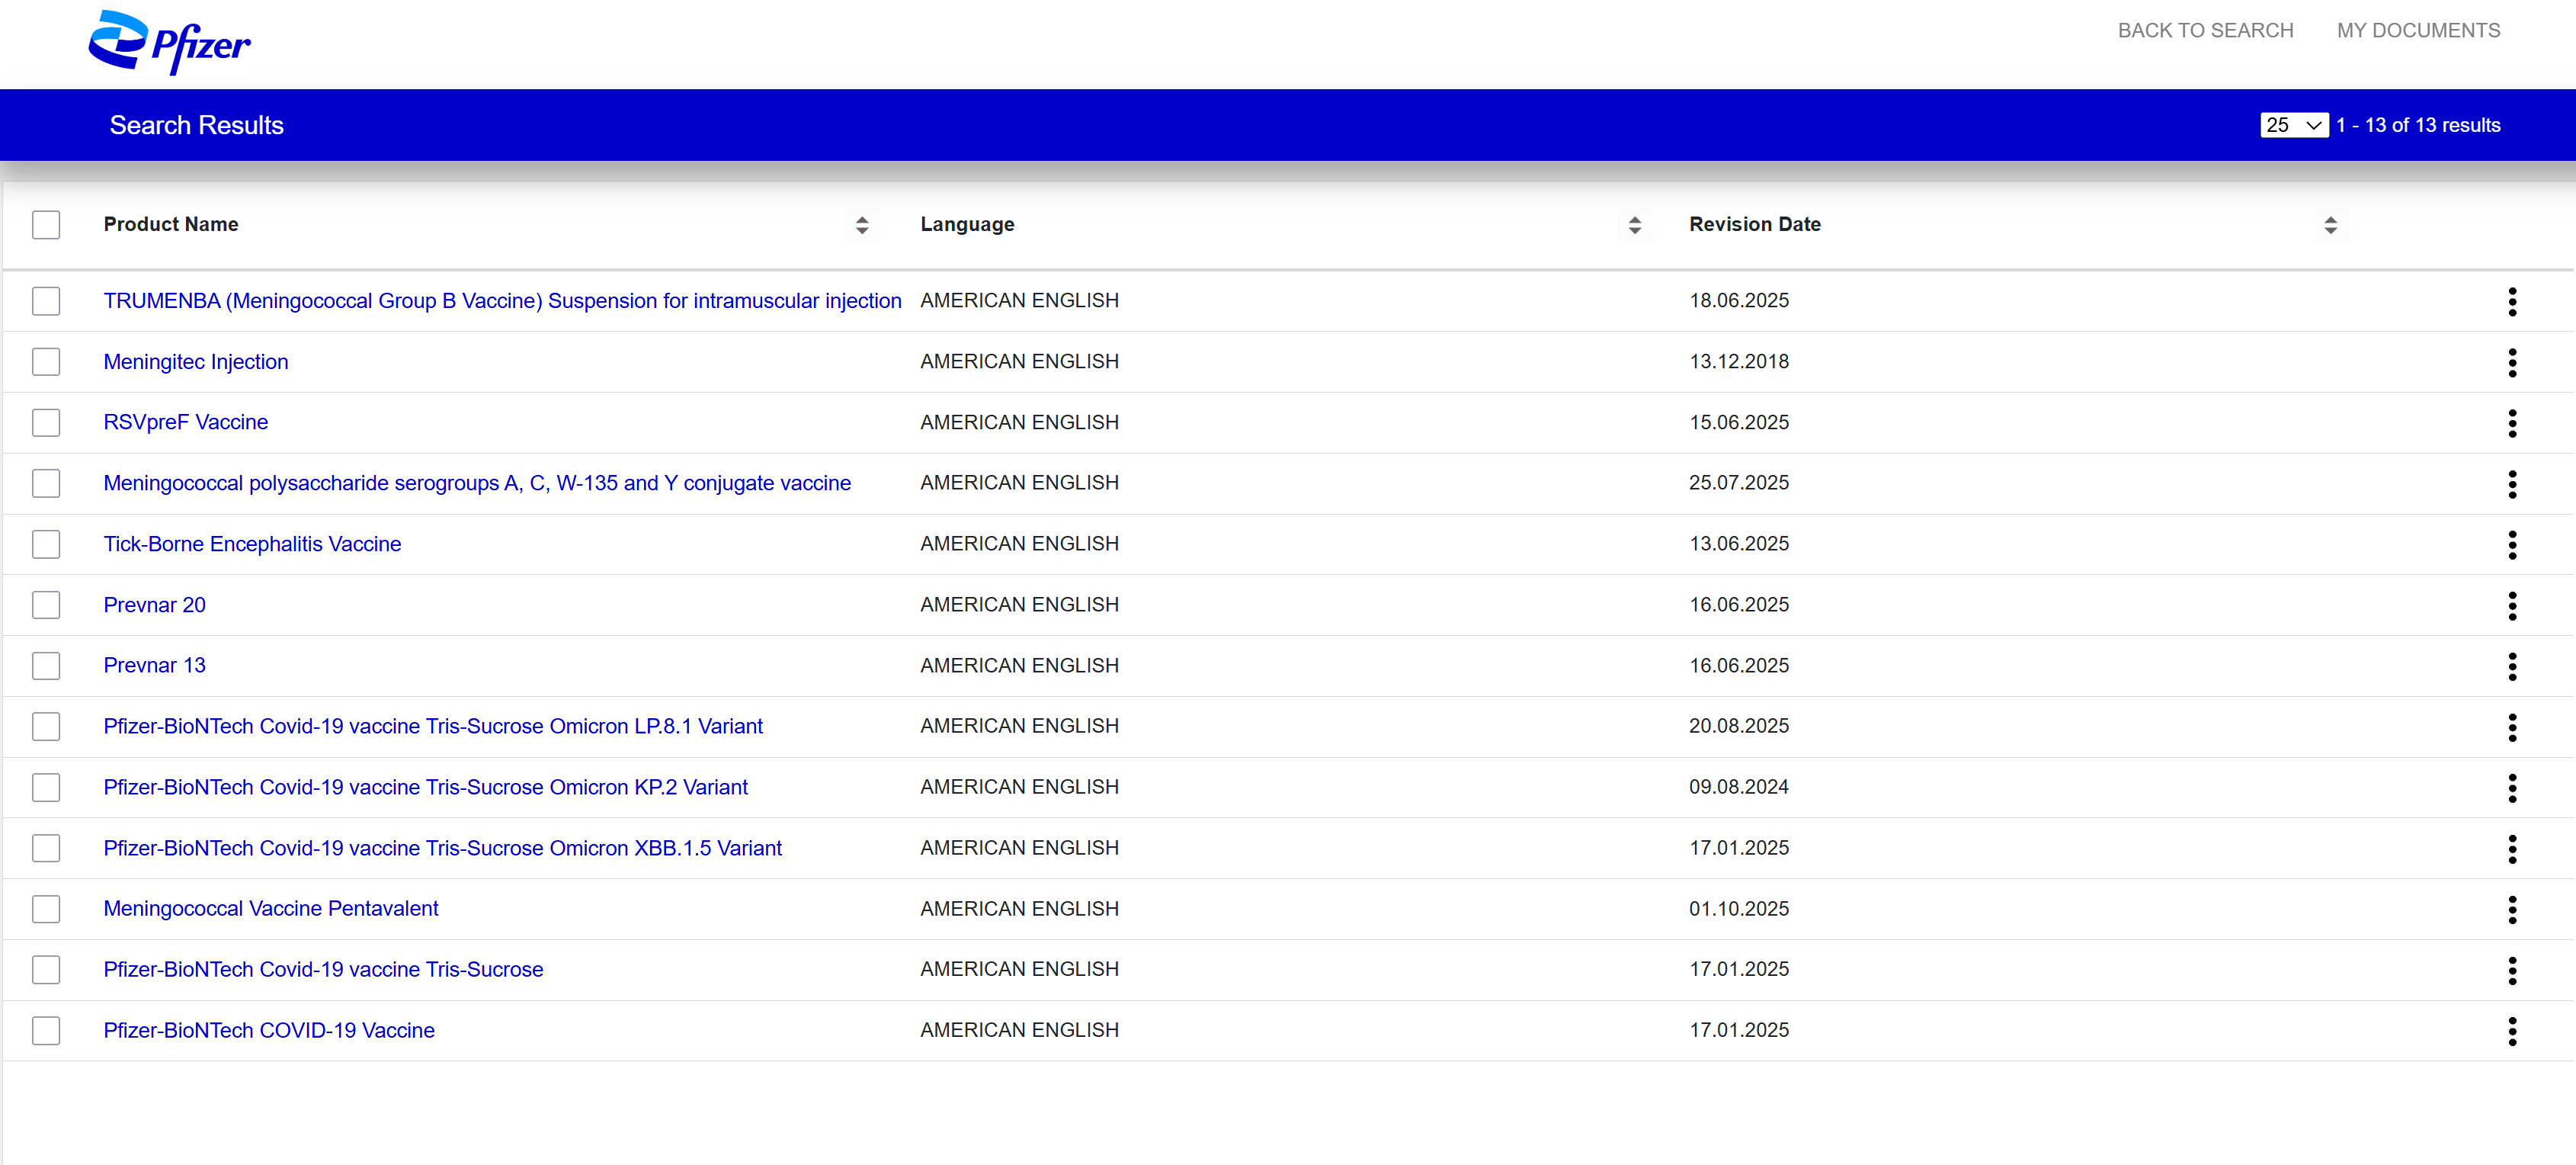Open the Prevnar 20 document link
The image size is (2576, 1165).
154,605
